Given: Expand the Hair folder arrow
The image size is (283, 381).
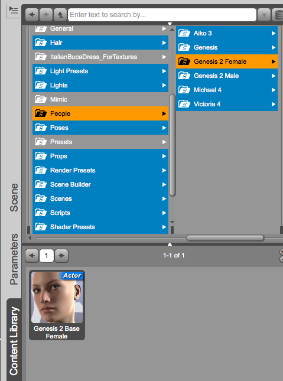Looking at the screenshot, I should 164,43.
